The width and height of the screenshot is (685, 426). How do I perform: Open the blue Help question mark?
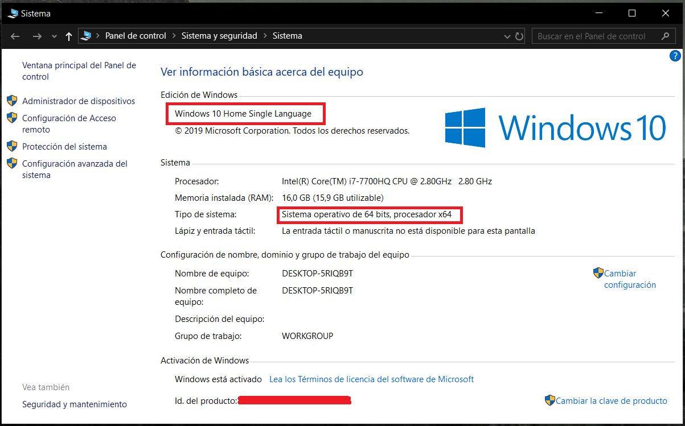coord(675,56)
